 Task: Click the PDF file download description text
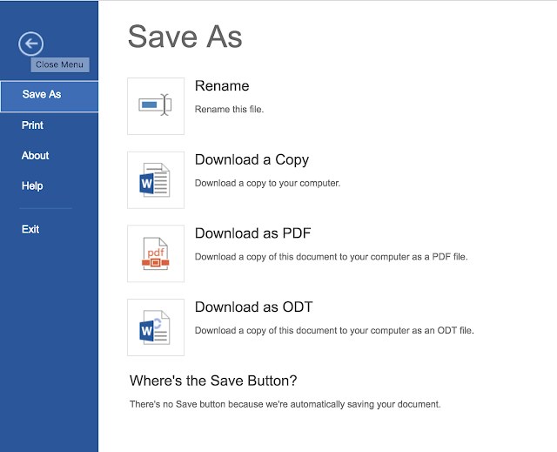pos(331,257)
